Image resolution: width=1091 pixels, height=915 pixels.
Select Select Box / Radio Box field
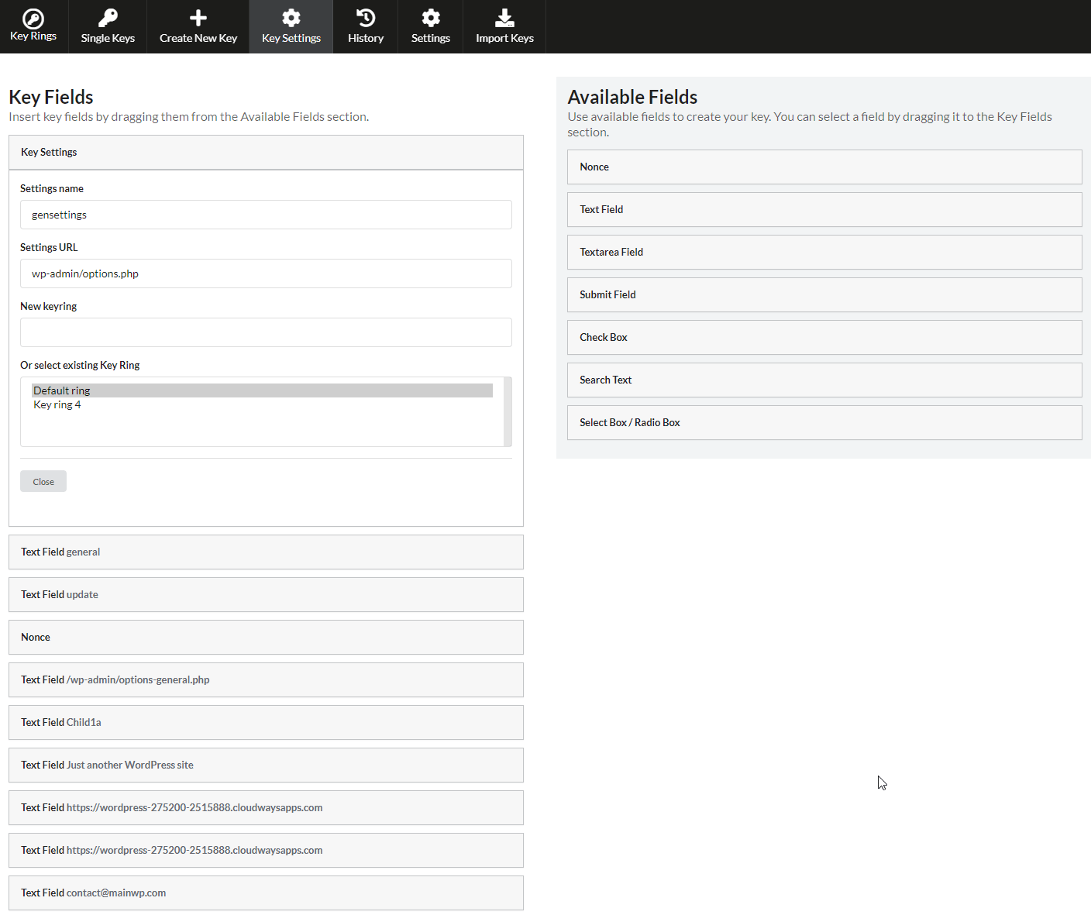click(824, 422)
